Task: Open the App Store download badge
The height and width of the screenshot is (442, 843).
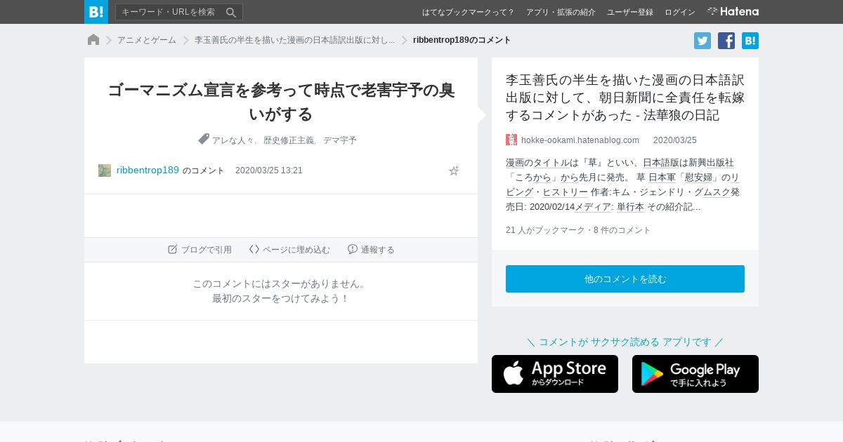Action: pos(555,374)
